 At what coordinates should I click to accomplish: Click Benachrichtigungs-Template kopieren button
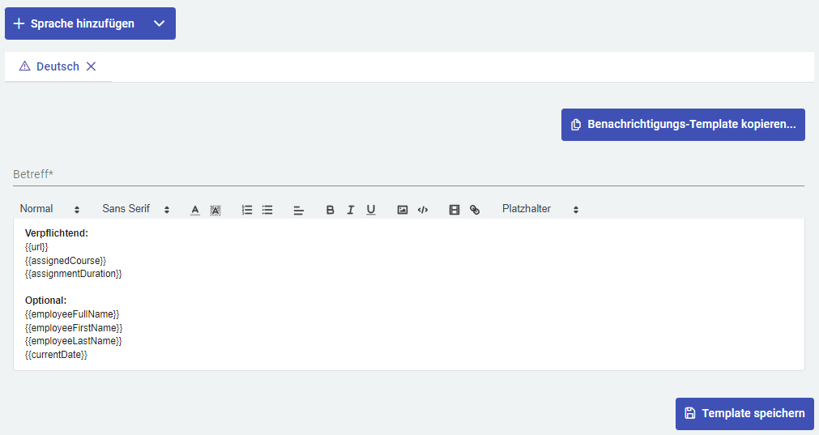683,125
